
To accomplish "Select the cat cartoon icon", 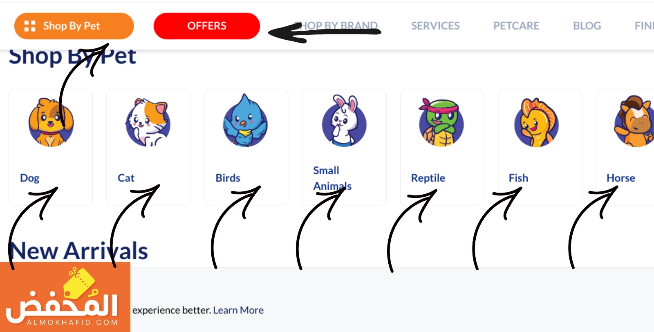I will click(148, 122).
